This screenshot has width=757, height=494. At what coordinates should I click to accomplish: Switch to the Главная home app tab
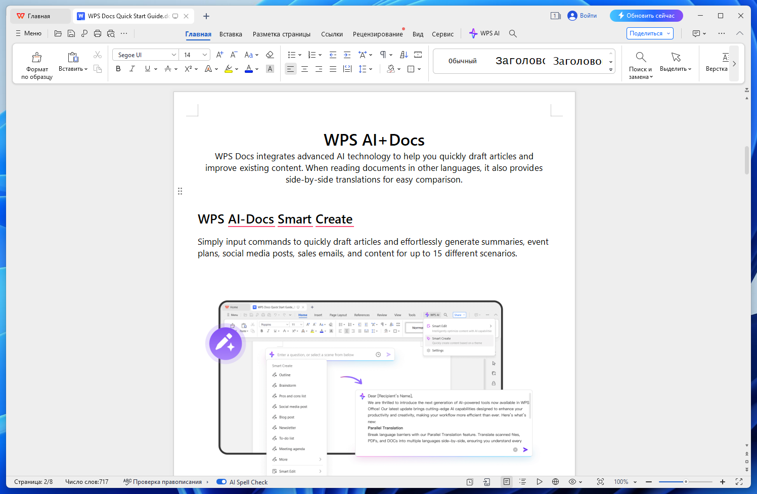click(x=40, y=16)
